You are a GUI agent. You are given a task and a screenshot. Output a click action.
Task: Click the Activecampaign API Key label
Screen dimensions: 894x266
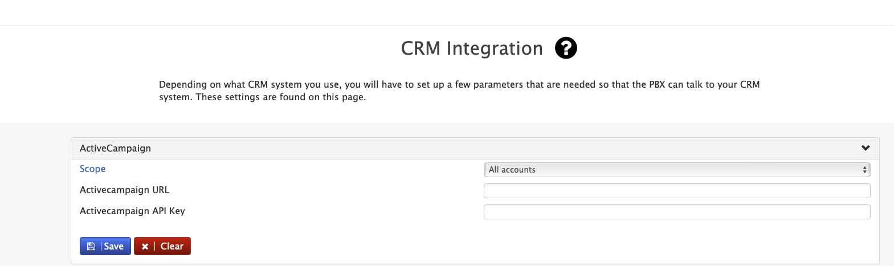pos(132,211)
